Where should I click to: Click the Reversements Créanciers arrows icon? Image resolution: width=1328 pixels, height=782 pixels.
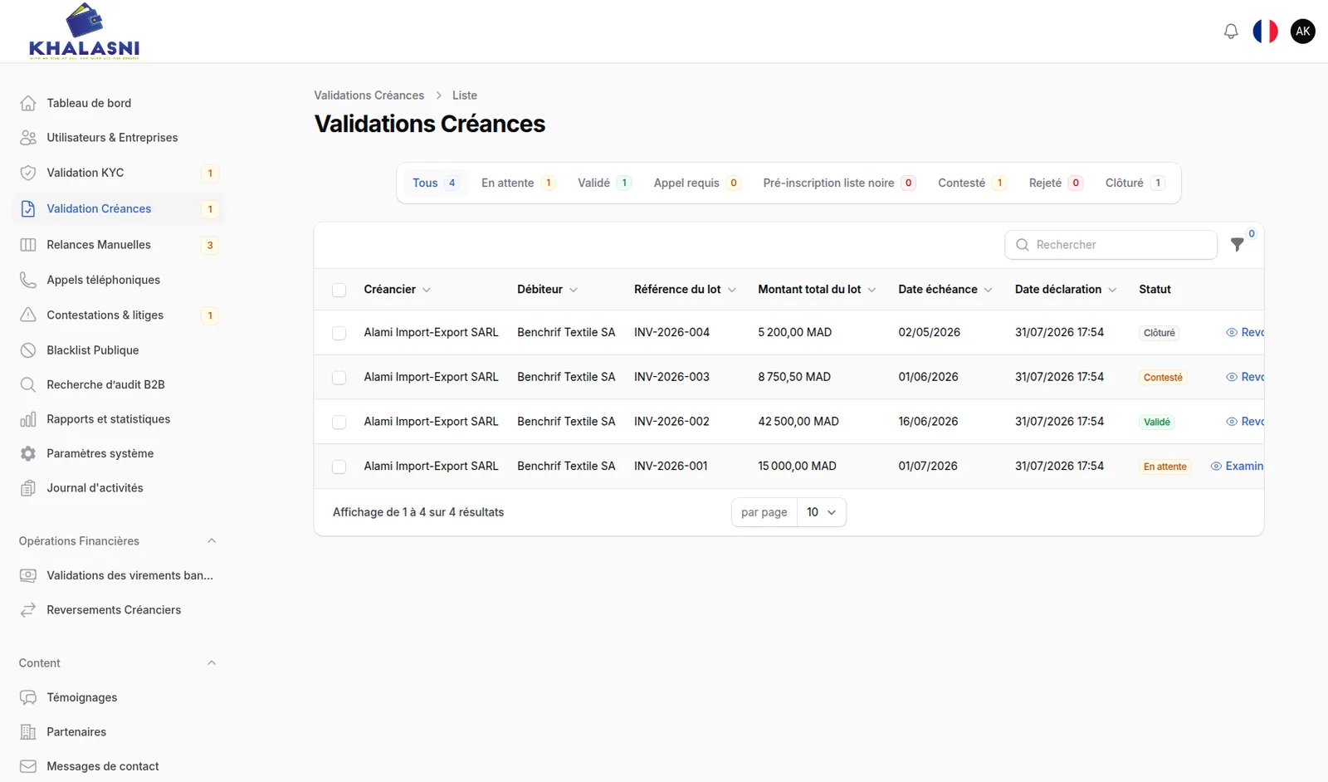tap(28, 609)
